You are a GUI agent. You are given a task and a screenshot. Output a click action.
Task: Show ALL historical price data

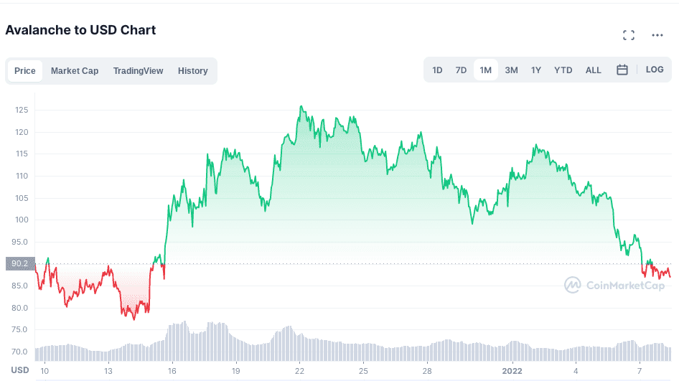pos(594,70)
